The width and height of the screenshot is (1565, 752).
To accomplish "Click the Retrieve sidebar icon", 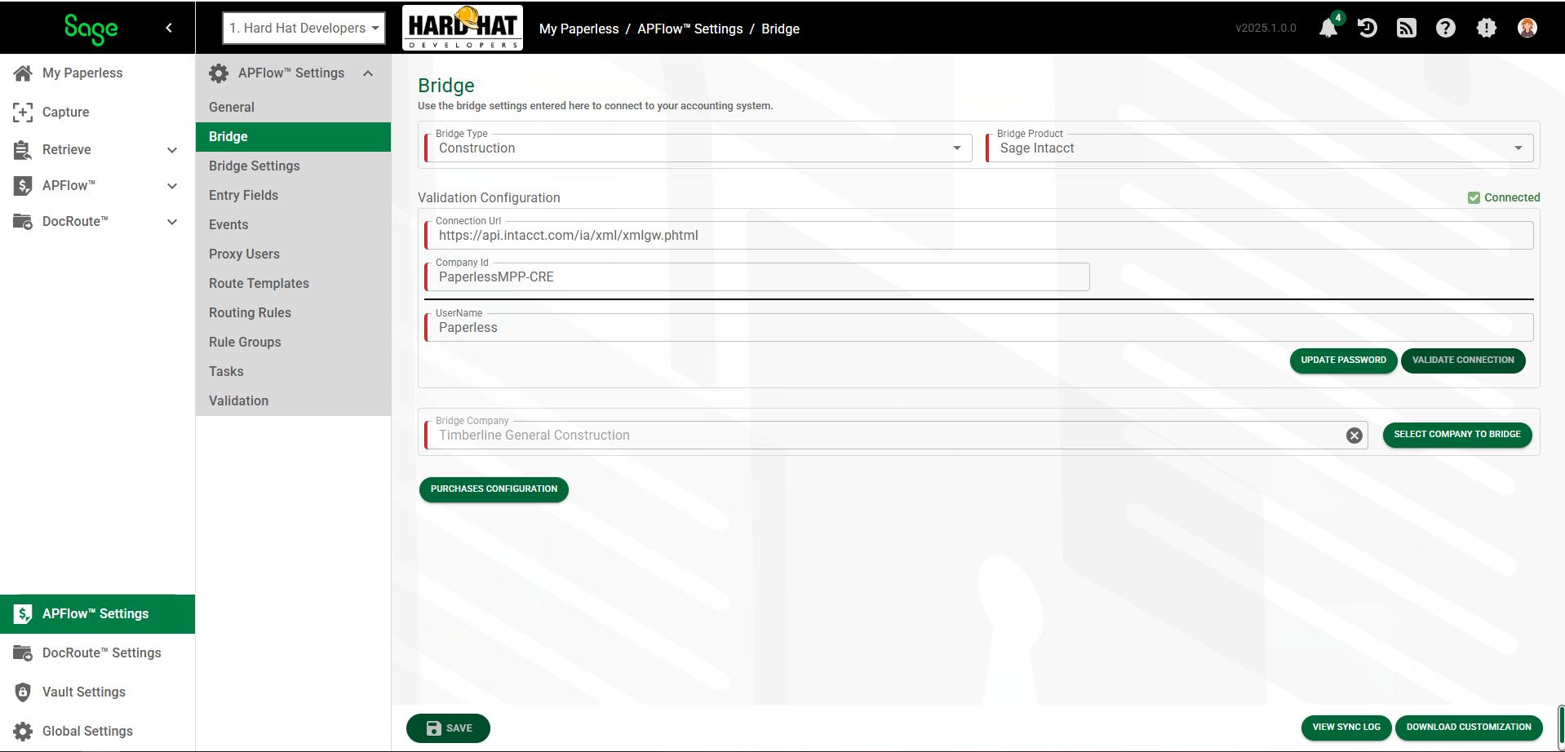I will (23, 149).
